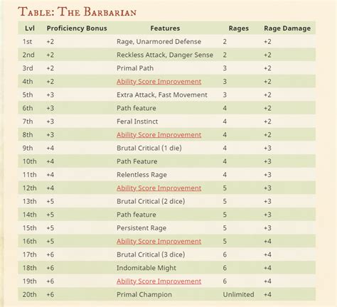Open Ability Score Improvement link in 16th row
Screen dimensions: 337x307
(x=159, y=242)
